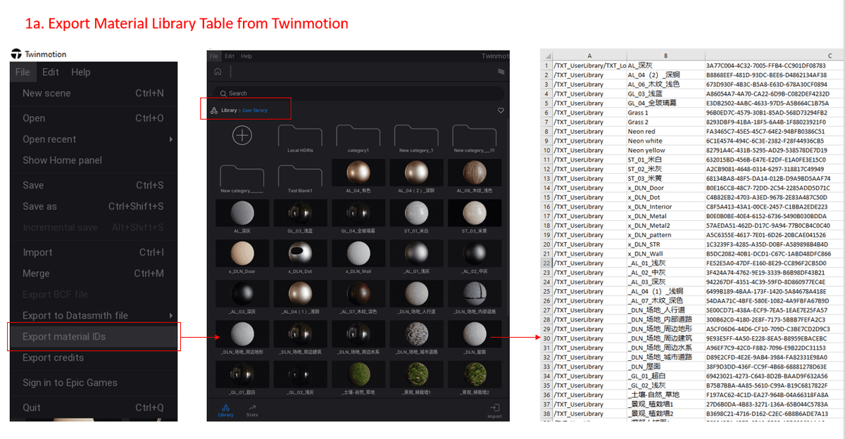Click the "/TXT_UserLibrary" cell in spreadsheet row 2
The width and height of the screenshot is (845, 439).
(589, 75)
